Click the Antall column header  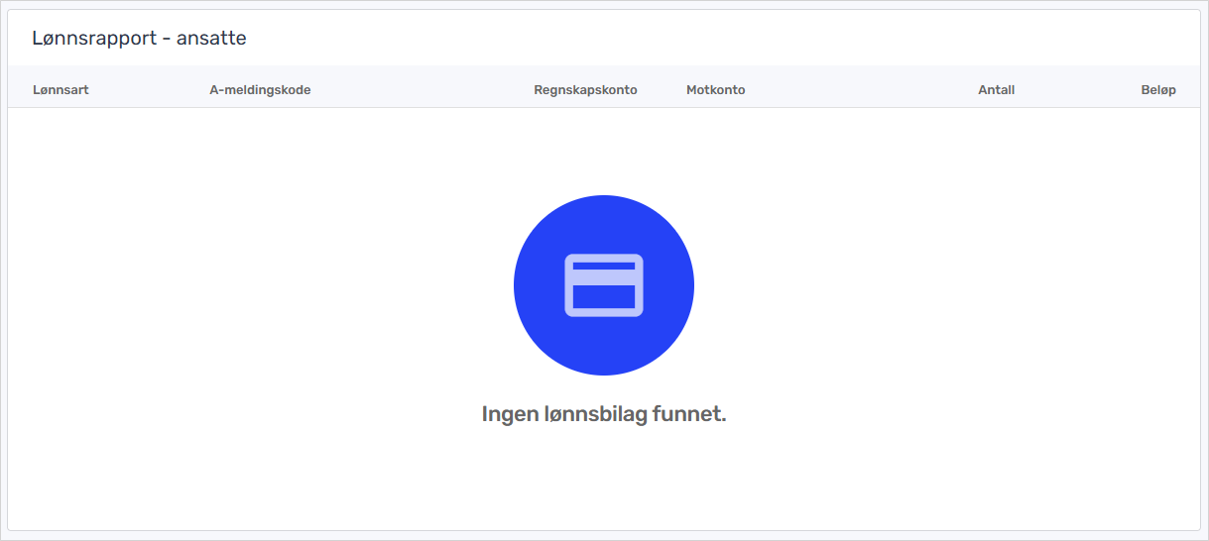[x=996, y=90]
